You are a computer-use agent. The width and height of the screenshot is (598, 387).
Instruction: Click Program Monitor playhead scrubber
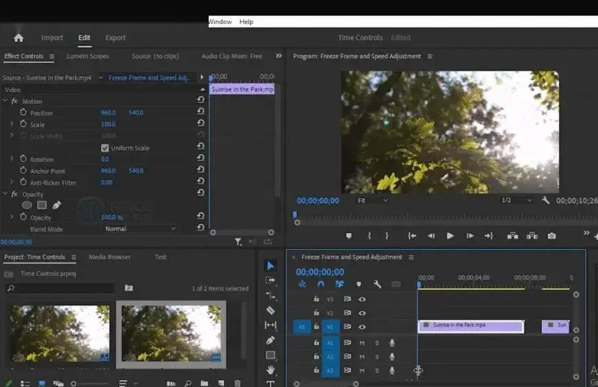click(295, 215)
